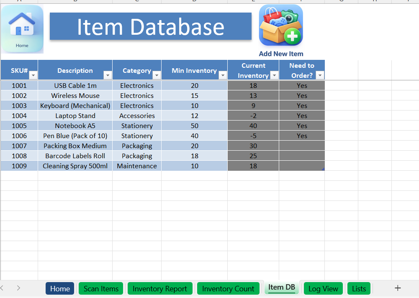Open the SKU# column filter dropdown
This screenshot has height=298, width=419.
[x=33, y=75]
